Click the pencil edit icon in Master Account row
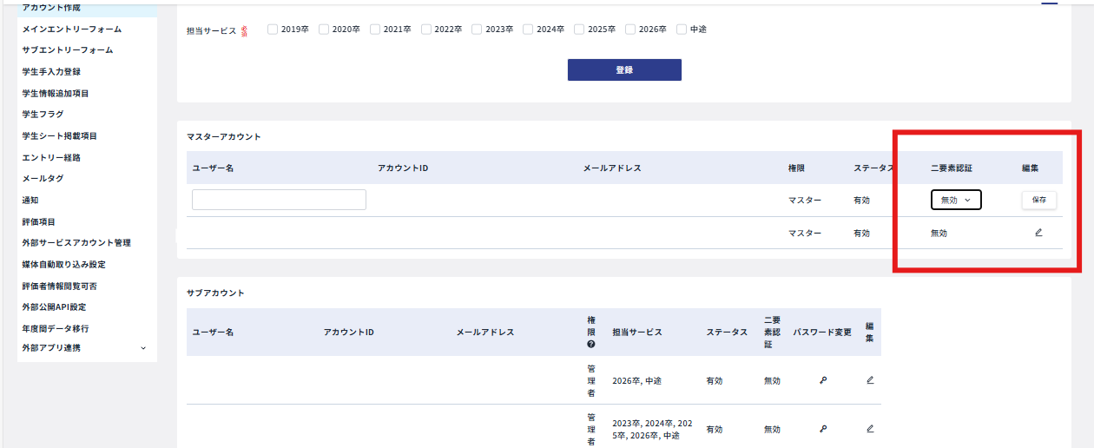This screenshot has width=1094, height=448. point(1038,233)
